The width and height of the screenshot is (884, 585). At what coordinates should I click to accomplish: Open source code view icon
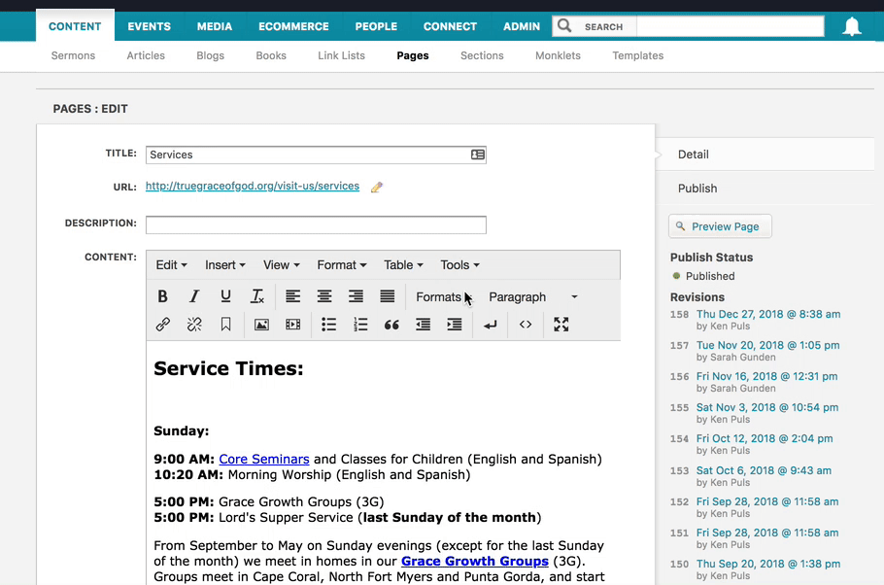pos(526,325)
